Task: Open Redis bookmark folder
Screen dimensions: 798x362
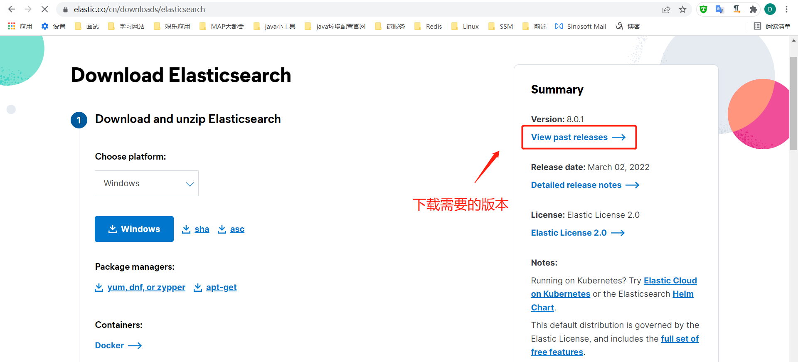Action: click(x=428, y=26)
